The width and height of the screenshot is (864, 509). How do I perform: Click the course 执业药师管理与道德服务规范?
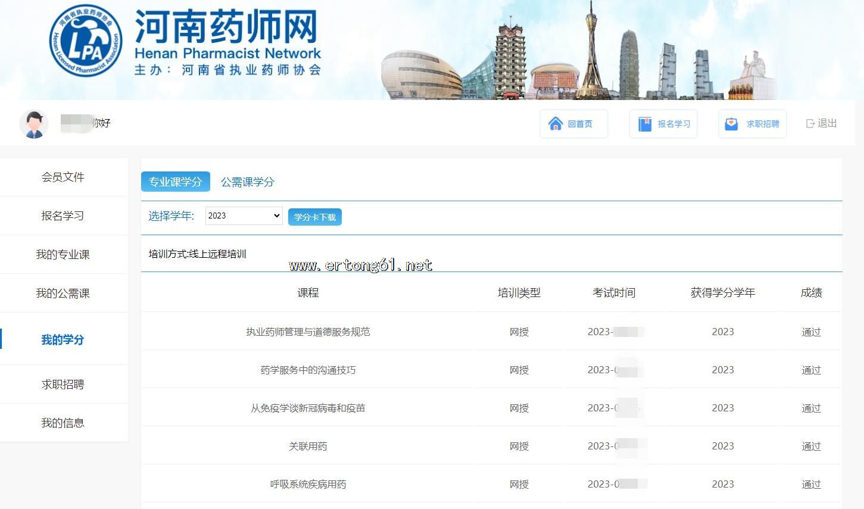(x=308, y=332)
